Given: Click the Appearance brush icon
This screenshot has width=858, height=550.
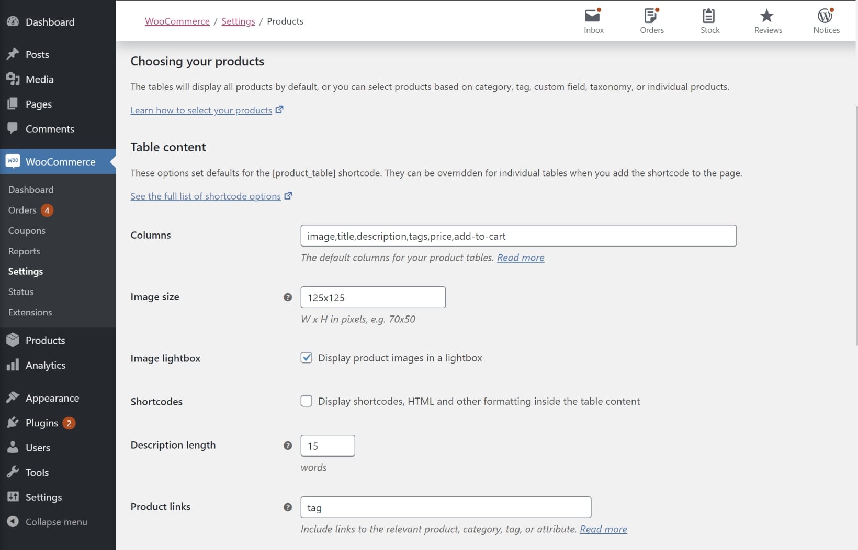Looking at the screenshot, I should coord(14,397).
